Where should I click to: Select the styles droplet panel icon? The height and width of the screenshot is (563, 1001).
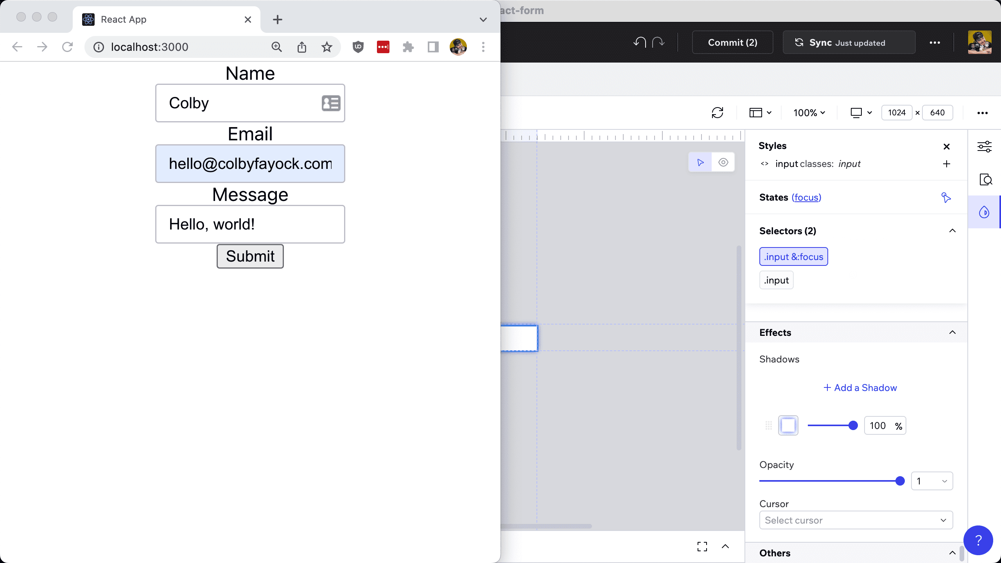pyautogui.click(x=984, y=212)
